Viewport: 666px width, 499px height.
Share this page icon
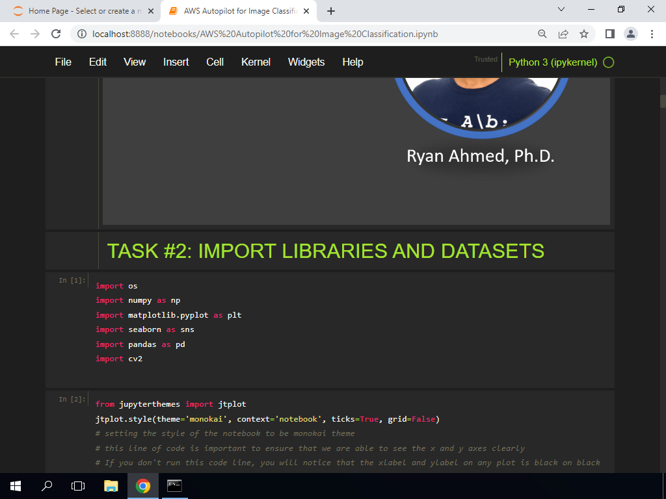[563, 34]
